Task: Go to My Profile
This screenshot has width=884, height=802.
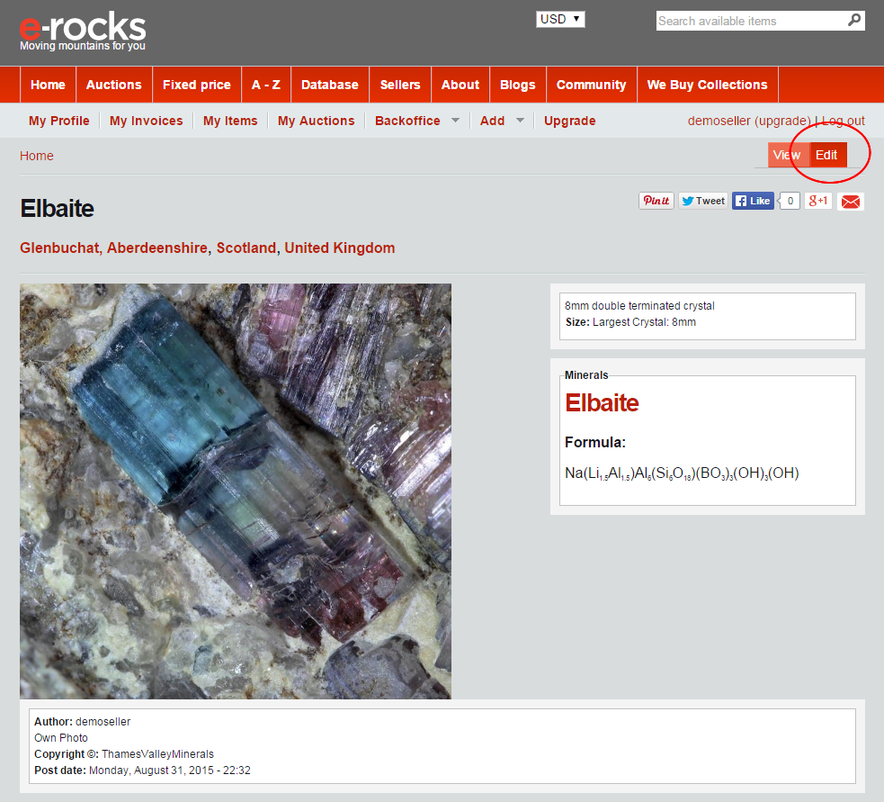Action: point(59,121)
